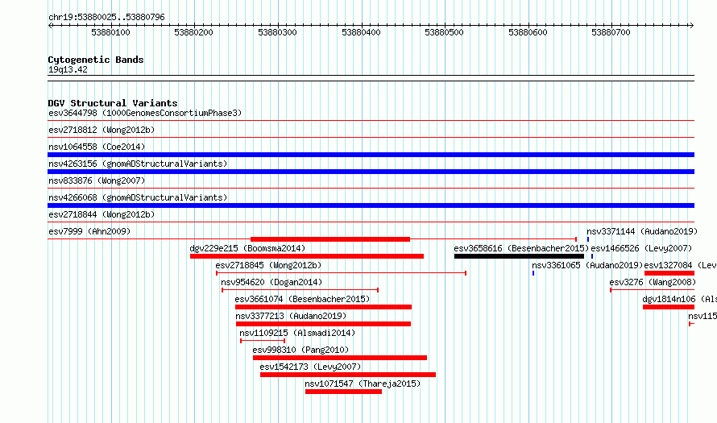Click ruler position 53880400
Image resolution: width=717 pixels, height=423 pixels.
click(361, 32)
